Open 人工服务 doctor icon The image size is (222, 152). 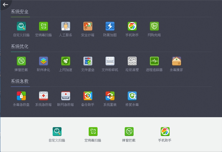[66, 27]
